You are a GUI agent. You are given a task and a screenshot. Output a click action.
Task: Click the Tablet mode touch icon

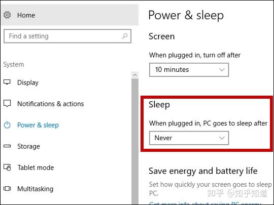(x=7, y=168)
